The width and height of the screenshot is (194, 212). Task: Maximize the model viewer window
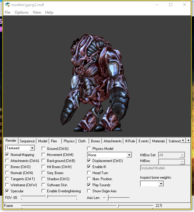coord(171,5)
